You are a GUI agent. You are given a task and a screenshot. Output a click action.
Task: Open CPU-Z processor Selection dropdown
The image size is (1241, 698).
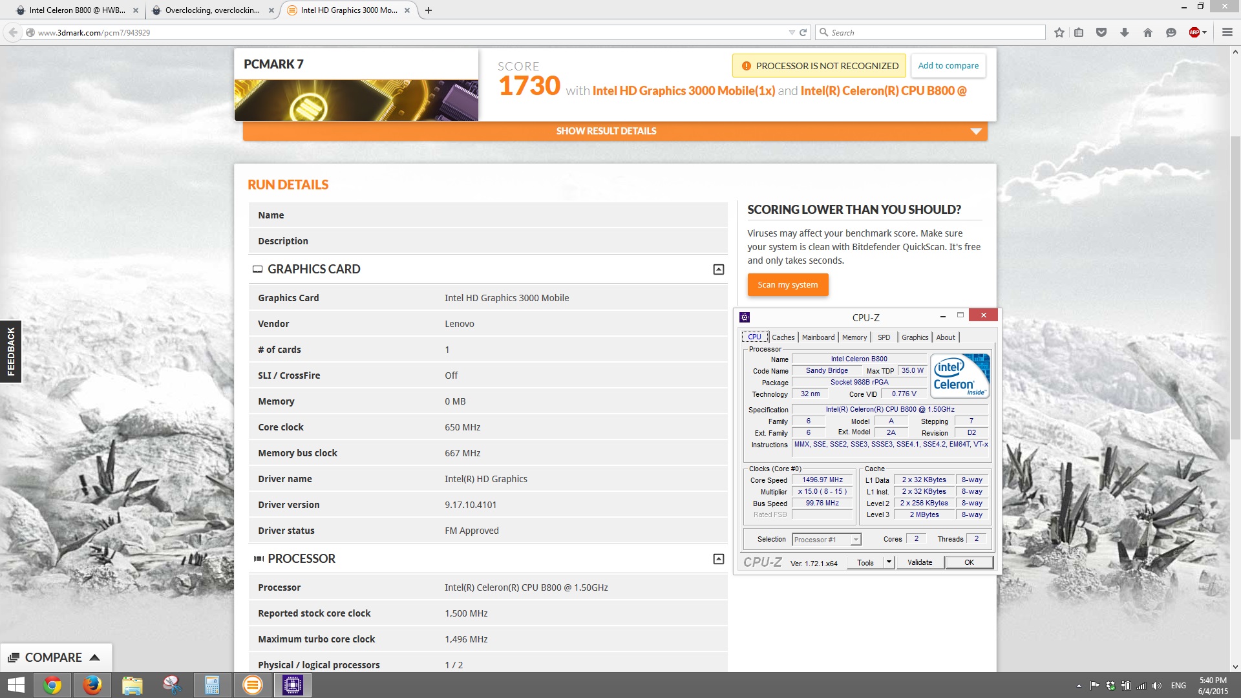(856, 540)
